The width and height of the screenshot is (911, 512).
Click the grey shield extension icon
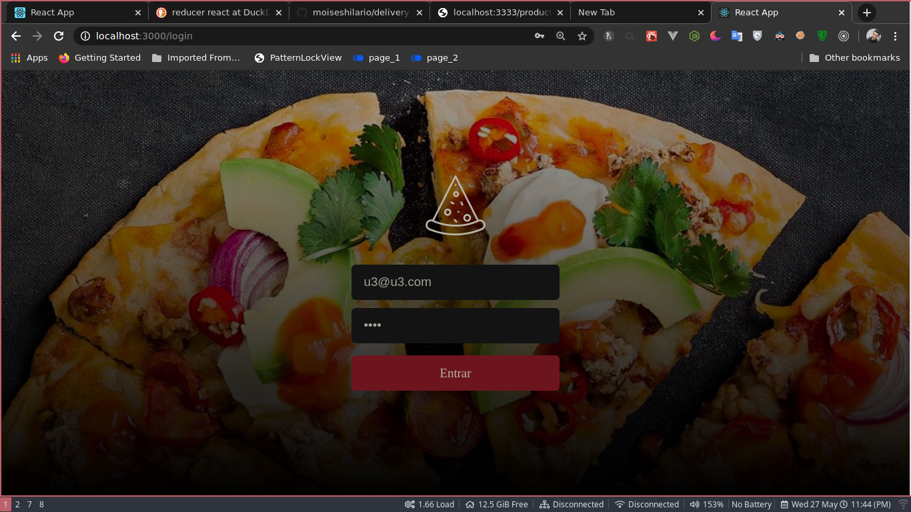pyautogui.click(x=758, y=36)
